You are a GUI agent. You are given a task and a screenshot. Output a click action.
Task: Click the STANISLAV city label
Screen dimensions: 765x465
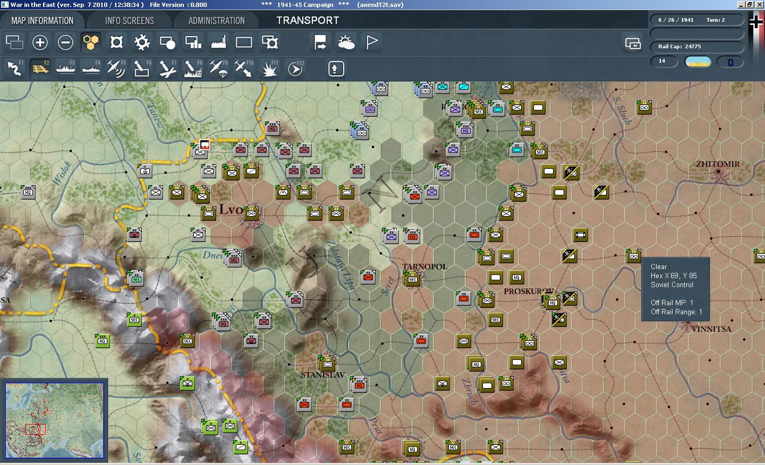(323, 375)
